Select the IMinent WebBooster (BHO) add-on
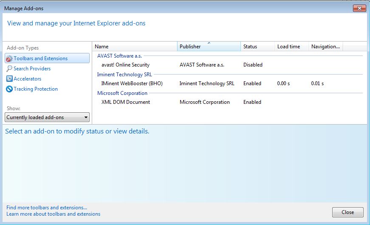Viewport: 370px width, 225px height. pyautogui.click(x=132, y=83)
